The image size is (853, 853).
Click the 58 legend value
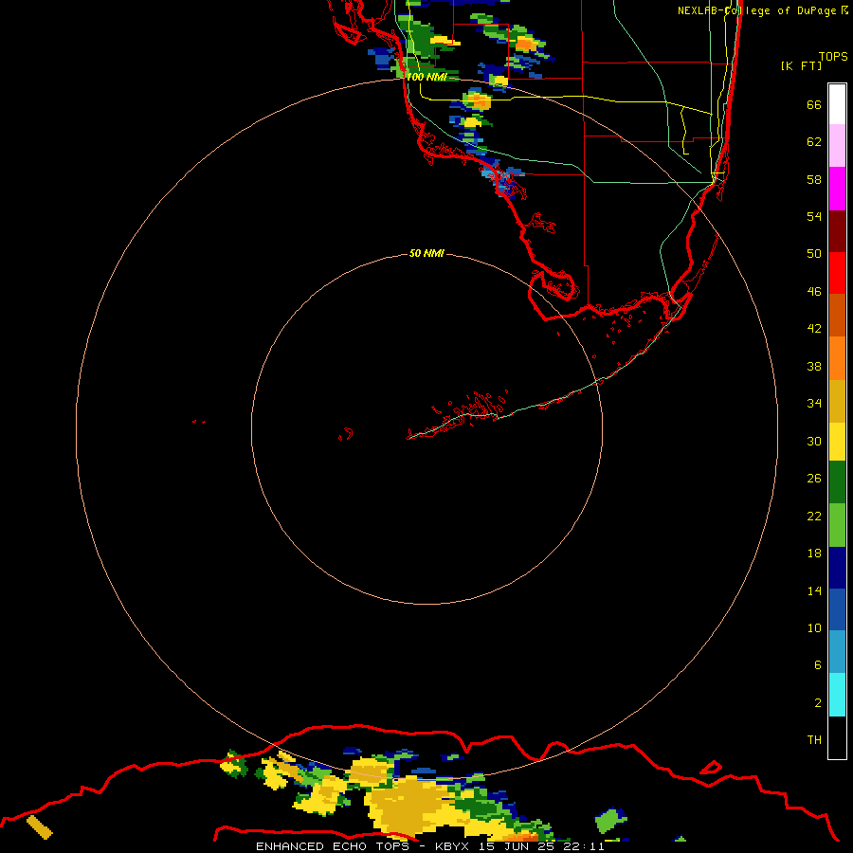tap(814, 179)
